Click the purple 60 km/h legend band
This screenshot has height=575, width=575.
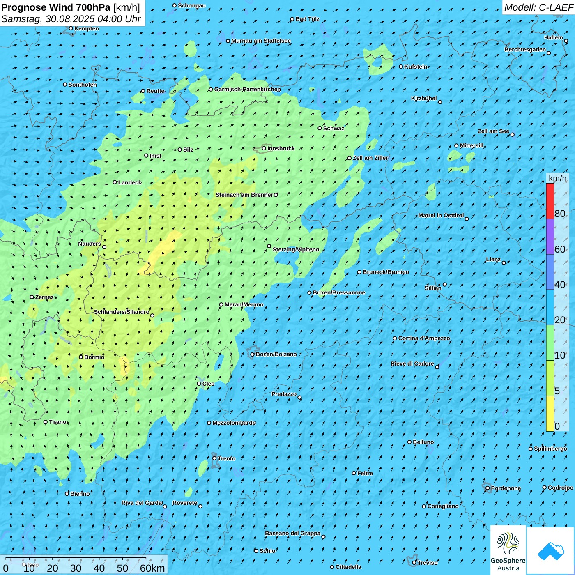pyautogui.click(x=550, y=237)
